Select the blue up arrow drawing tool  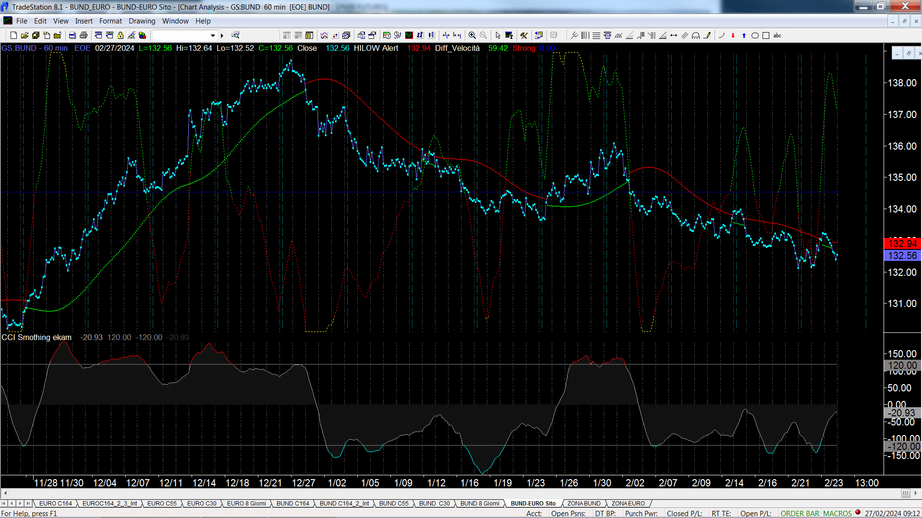click(744, 35)
